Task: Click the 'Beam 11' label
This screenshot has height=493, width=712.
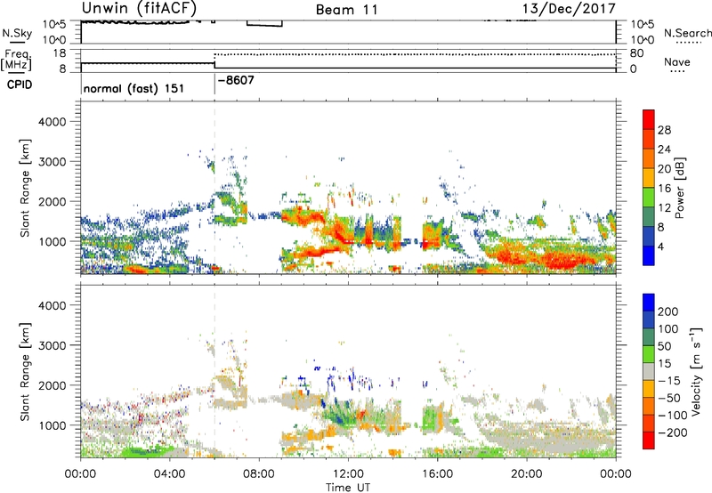Action: tap(347, 10)
